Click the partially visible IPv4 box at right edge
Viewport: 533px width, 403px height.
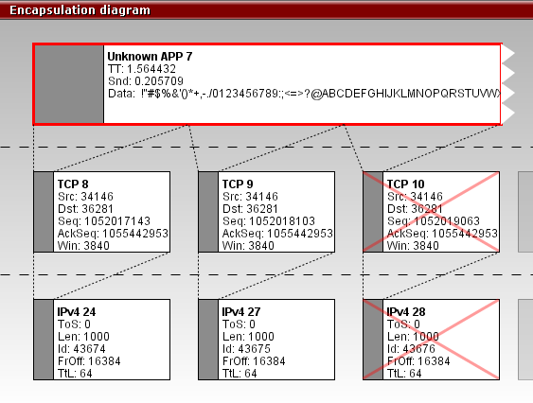[x=525, y=340]
